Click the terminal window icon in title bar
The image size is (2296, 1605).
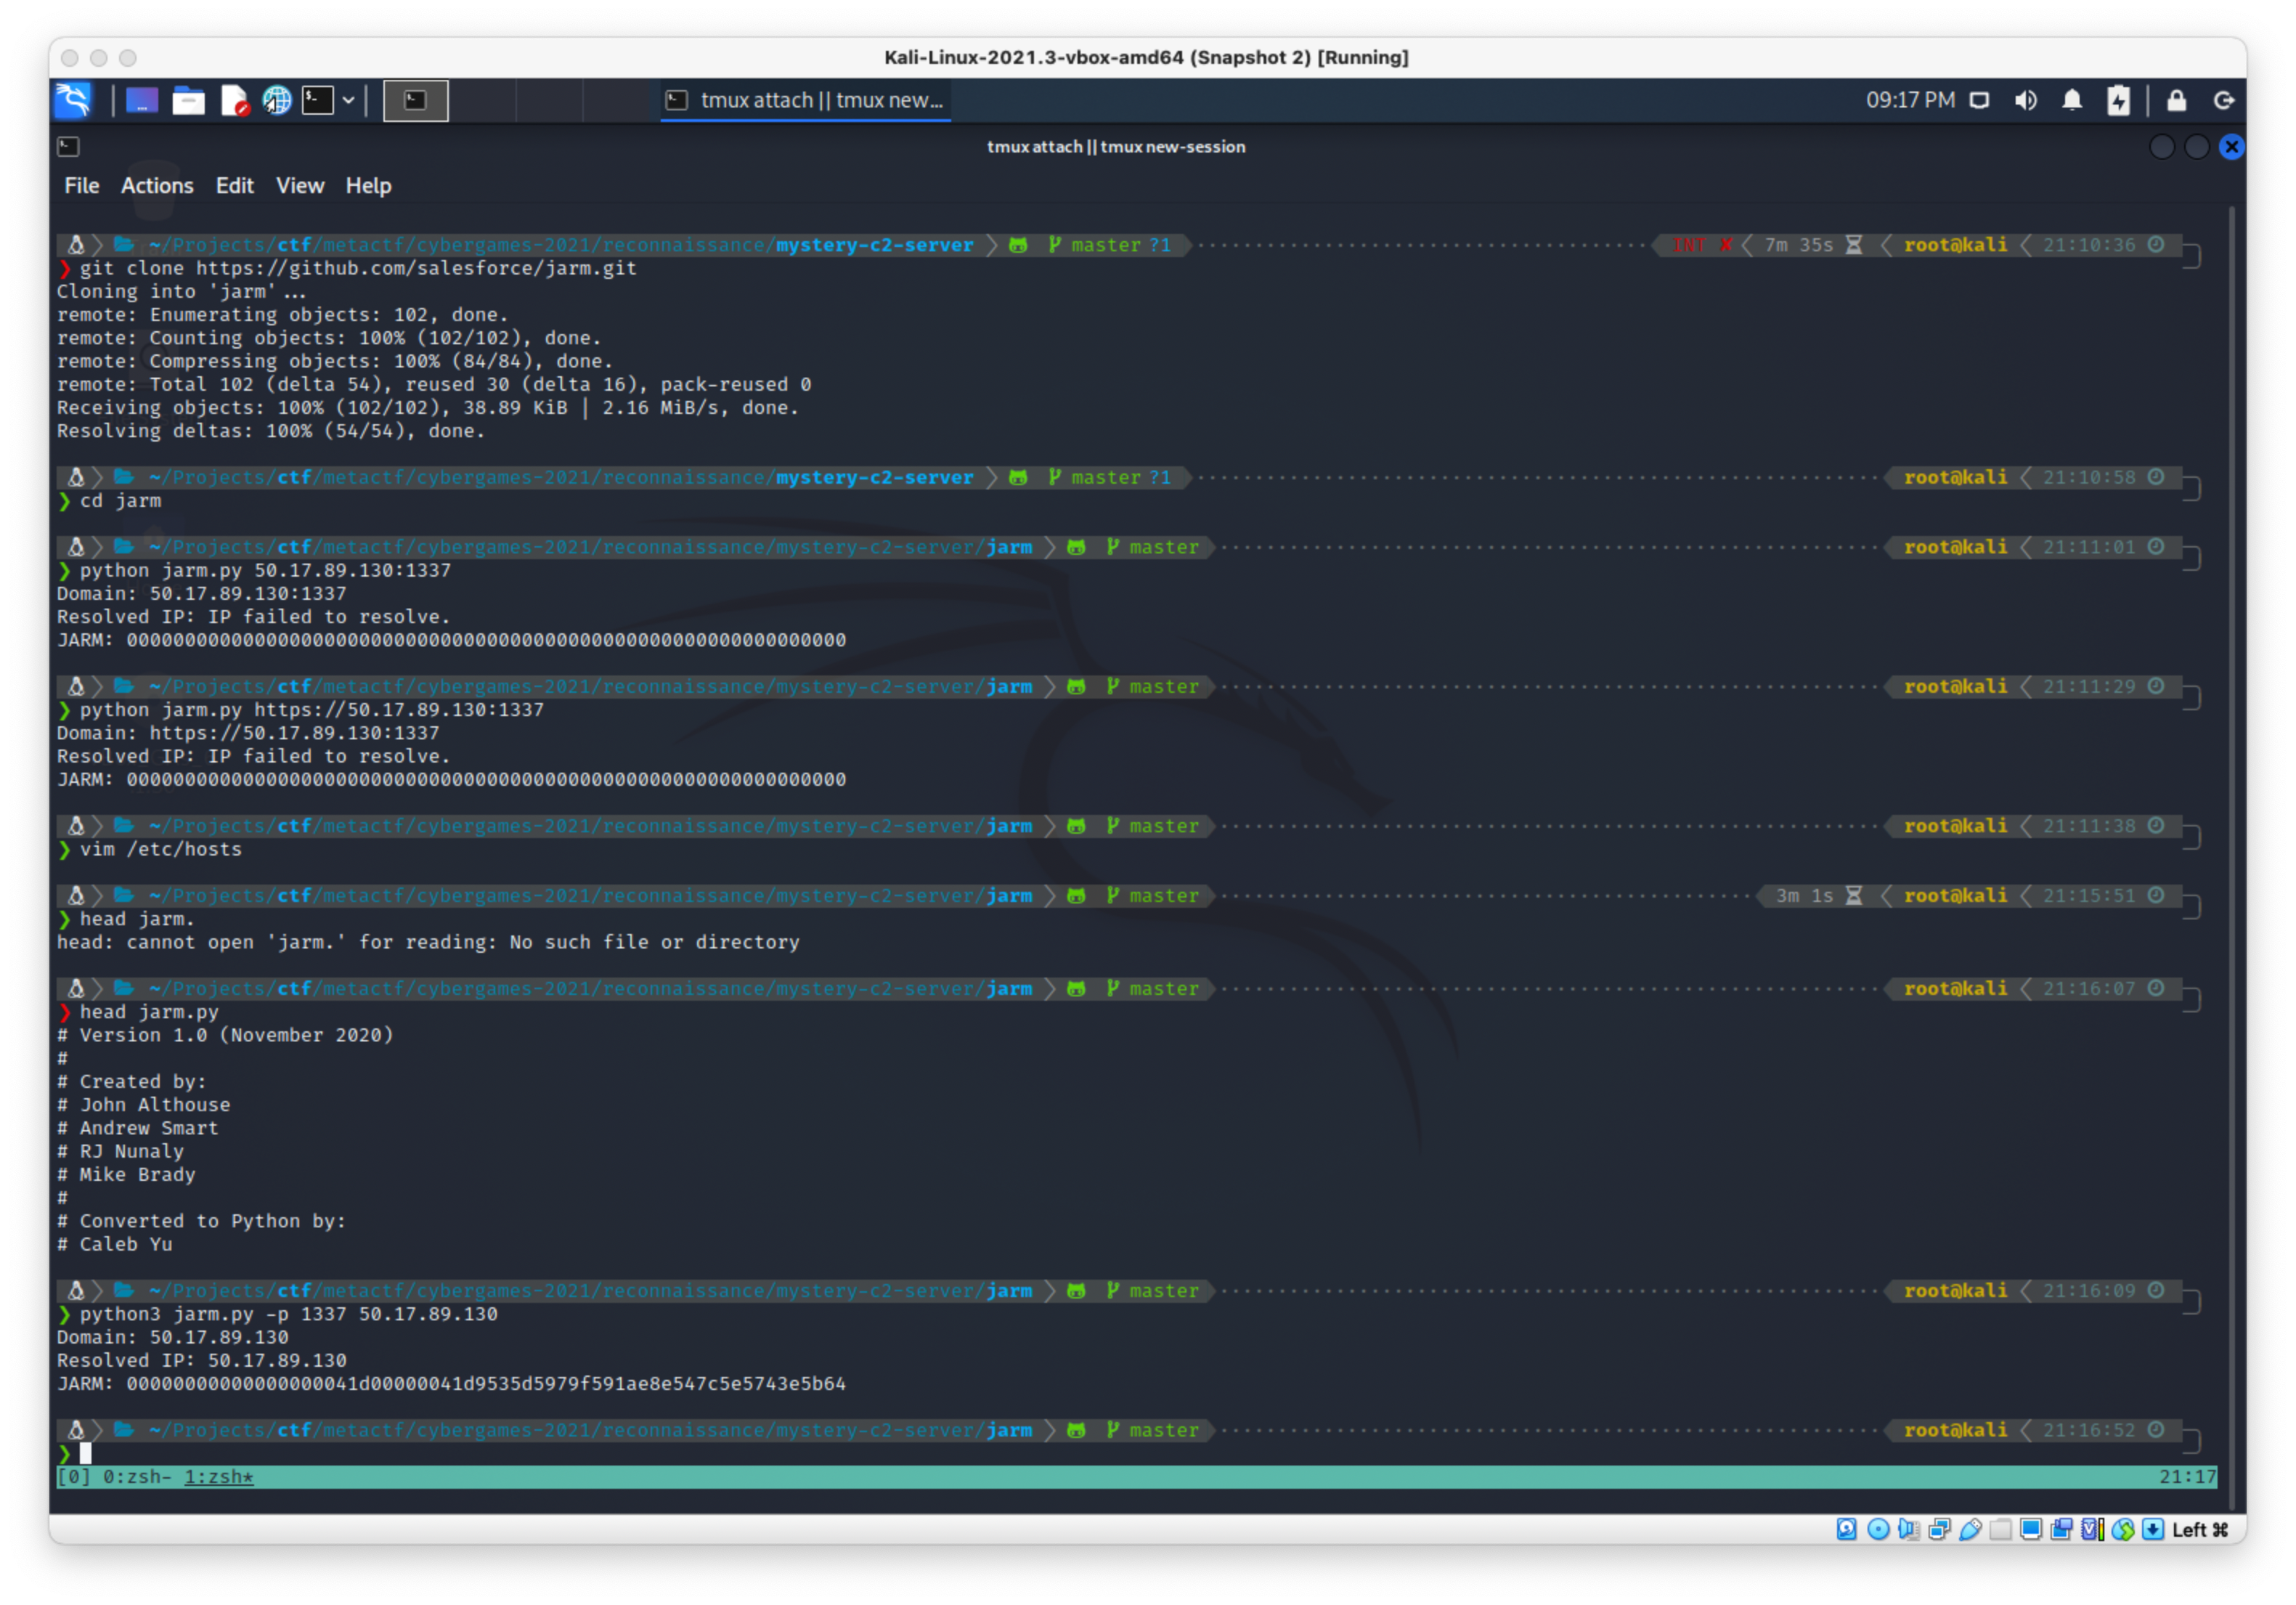(68, 147)
